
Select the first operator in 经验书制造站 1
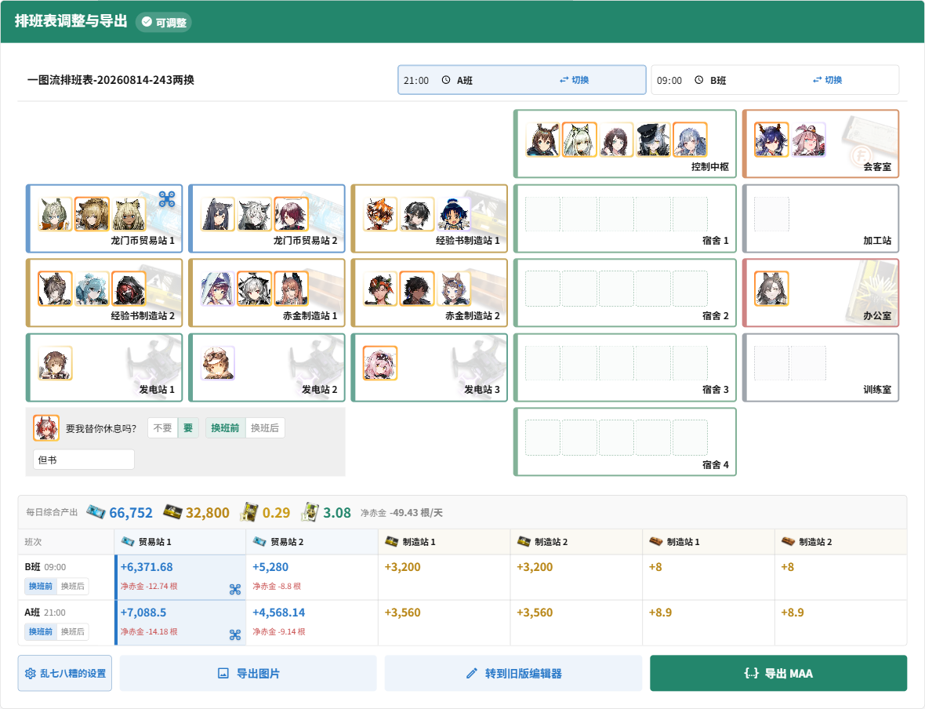(x=380, y=213)
